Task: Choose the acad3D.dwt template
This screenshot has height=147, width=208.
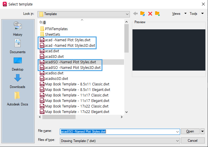Action: pos(52,57)
